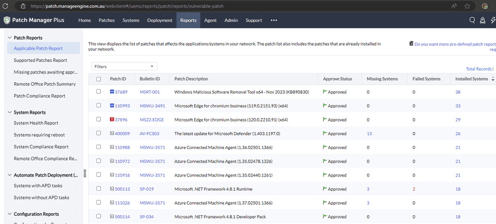
Task: Click the read aloud icon in address bar
Action: [x=454, y=6]
